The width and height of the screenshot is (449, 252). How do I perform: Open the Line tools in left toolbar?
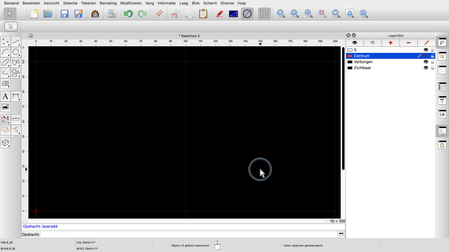(x=16, y=42)
